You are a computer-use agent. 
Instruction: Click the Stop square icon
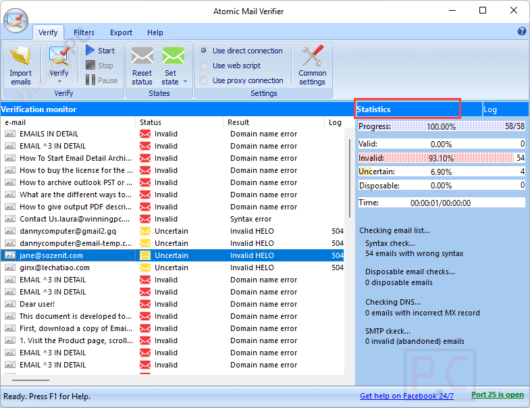pos(90,65)
